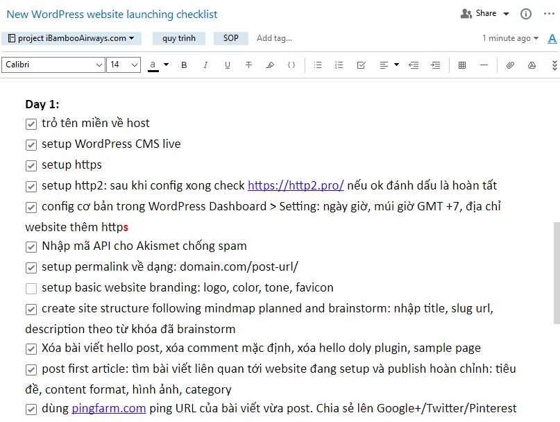Decrease the paragraph indent
The width and height of the screenshot is (560, 422).
coord(414,65)
